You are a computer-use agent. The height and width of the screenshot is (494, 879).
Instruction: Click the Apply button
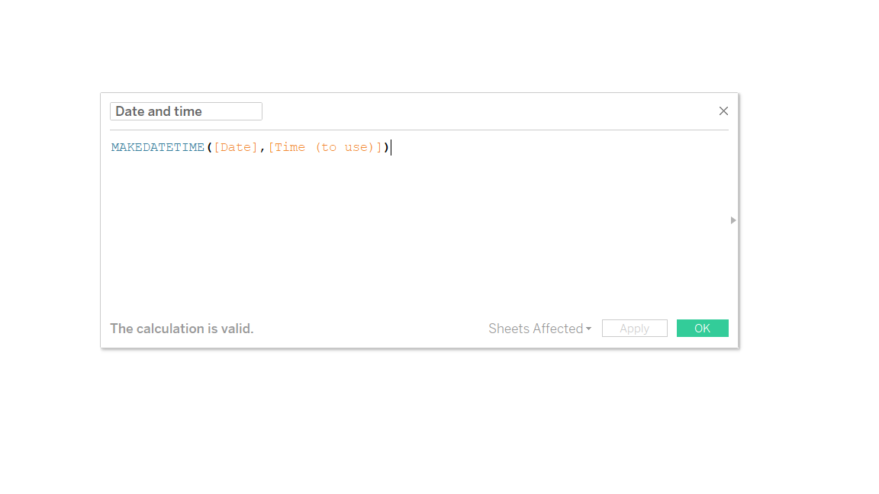(634, 328)
